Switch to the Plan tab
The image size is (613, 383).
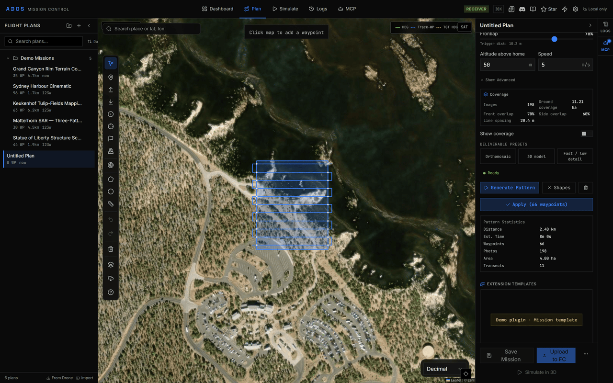pos(252,9)
